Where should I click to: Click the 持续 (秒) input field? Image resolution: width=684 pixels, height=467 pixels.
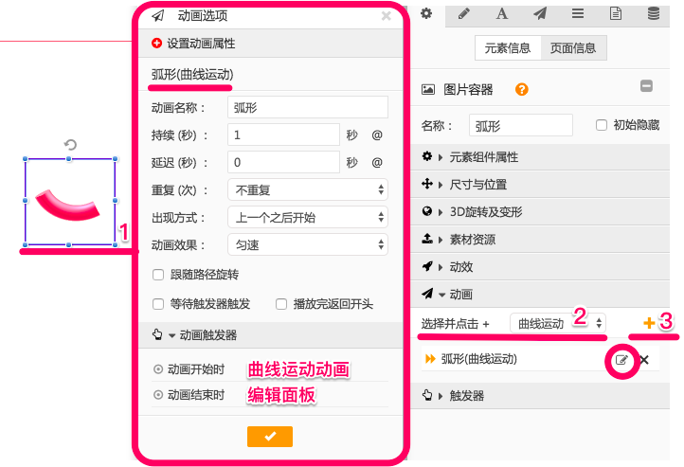point(283,135)
